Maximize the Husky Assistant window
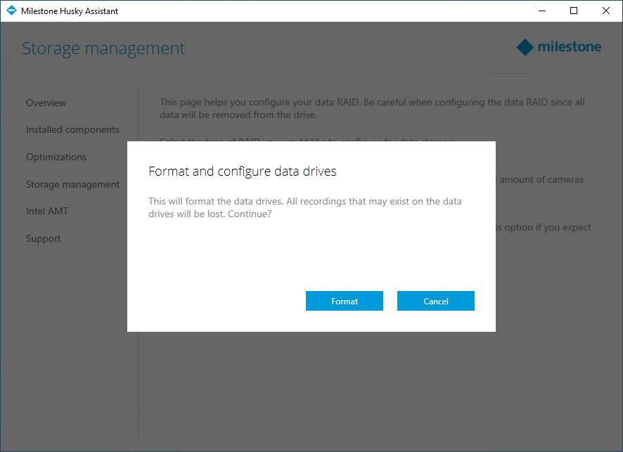The width and height of the screenshot is (623, 452). click(574, 11)
